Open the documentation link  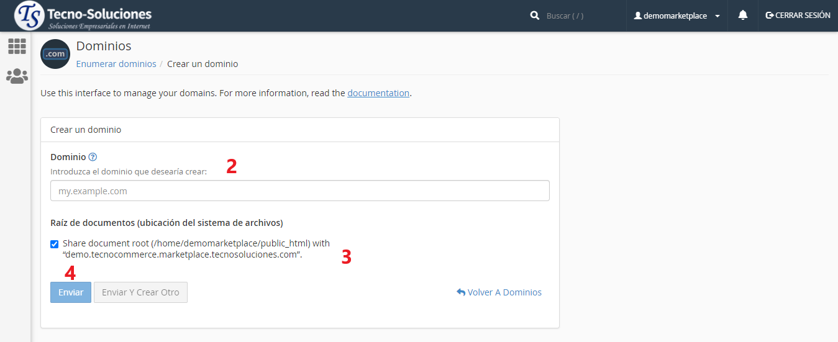pos(378,93)
